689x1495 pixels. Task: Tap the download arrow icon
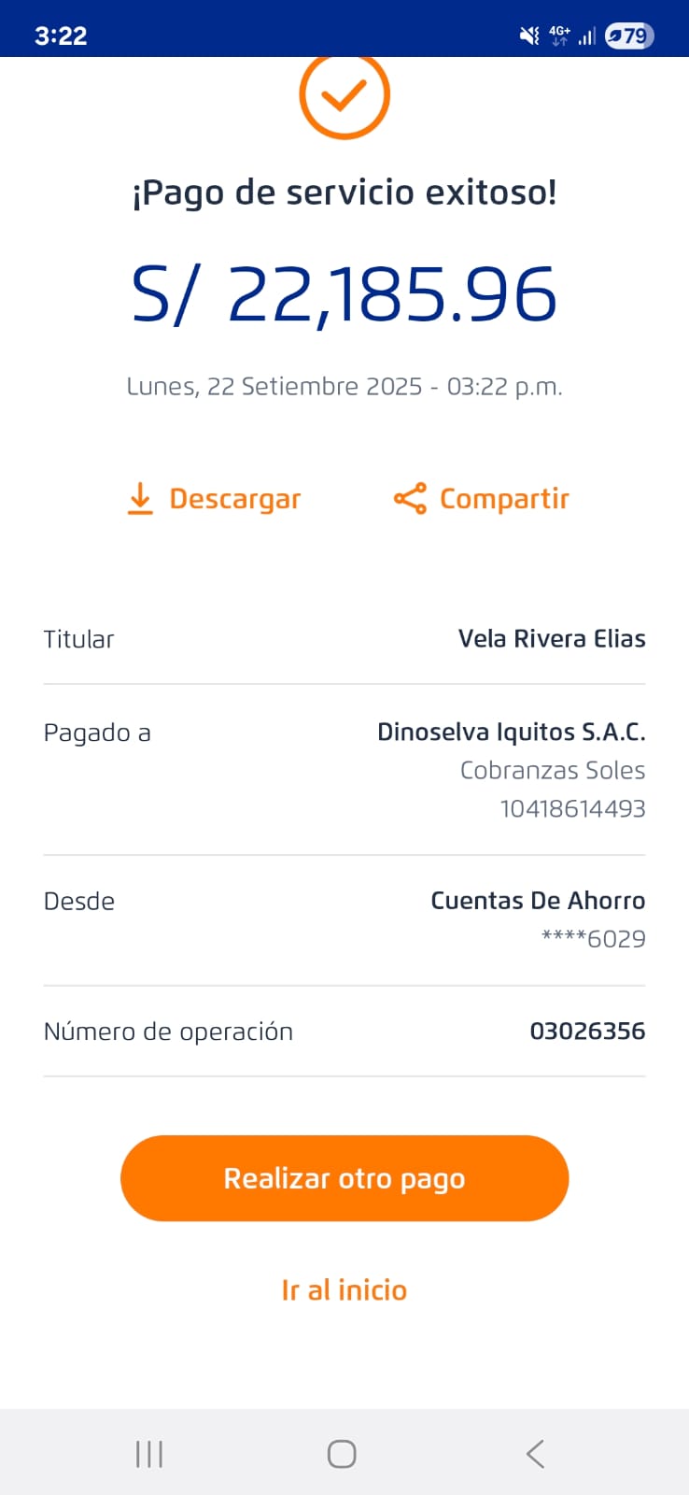point(140,499)
